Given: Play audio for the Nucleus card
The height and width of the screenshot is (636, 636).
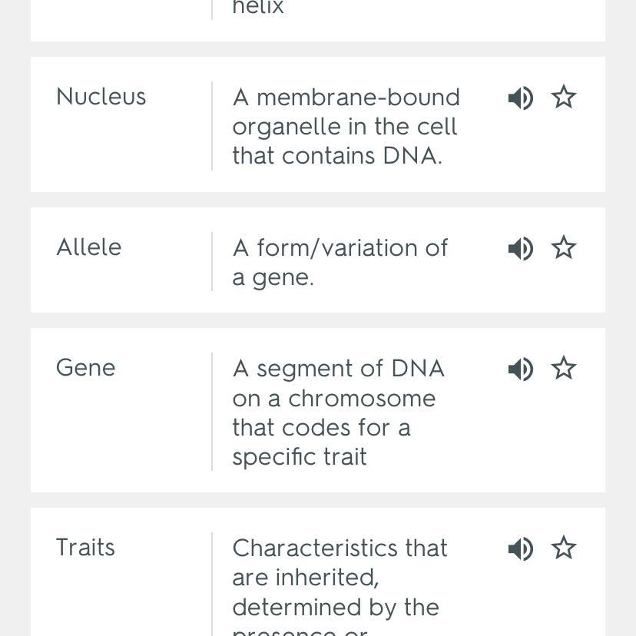Looking at the screenshot, I should (520, 98).
